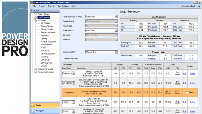Click the Edit link for Lighting #1
This screenshot has height=114, width=202.
pyautogui.click(x=185, y=73)
